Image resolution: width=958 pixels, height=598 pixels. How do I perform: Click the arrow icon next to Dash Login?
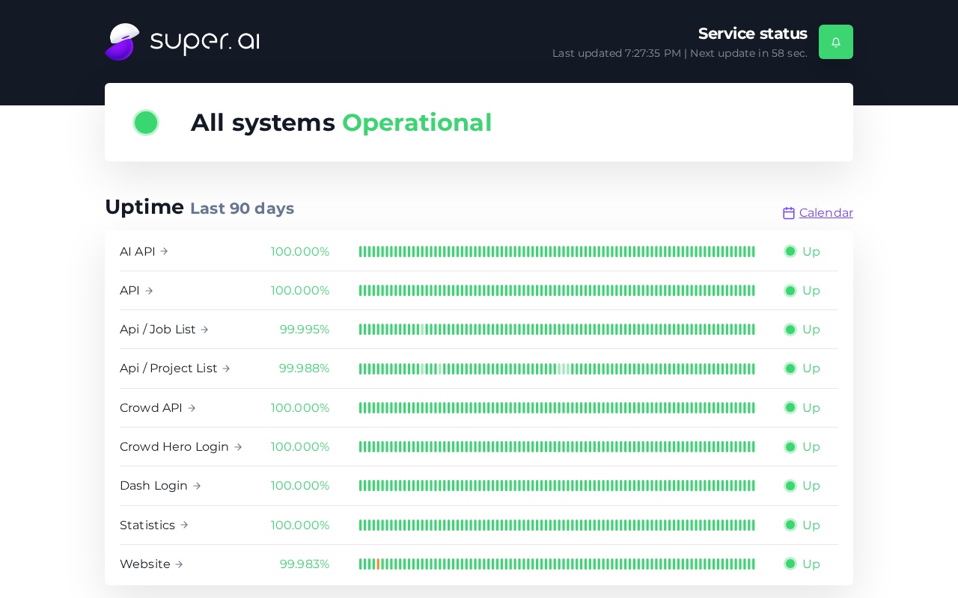[197, 486]
